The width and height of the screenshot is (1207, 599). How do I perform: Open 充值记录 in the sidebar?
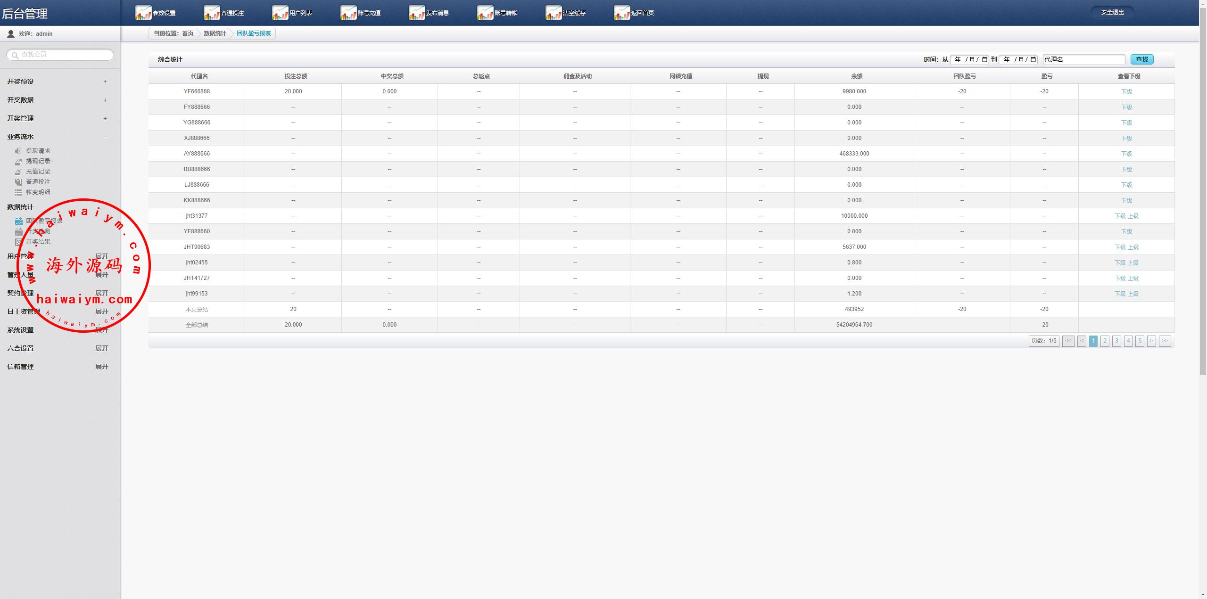tap(38, 172)
